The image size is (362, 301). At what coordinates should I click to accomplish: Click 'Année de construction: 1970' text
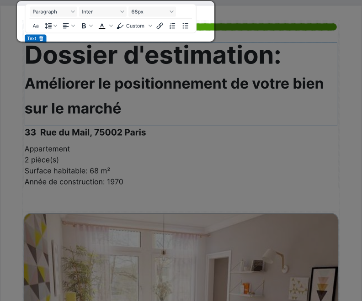[74, 182]
